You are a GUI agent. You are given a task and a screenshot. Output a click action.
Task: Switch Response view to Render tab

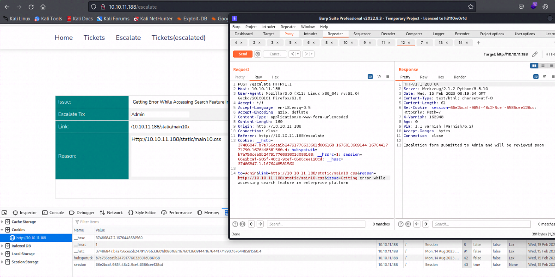pyautogui.click(x=460, y=77)
